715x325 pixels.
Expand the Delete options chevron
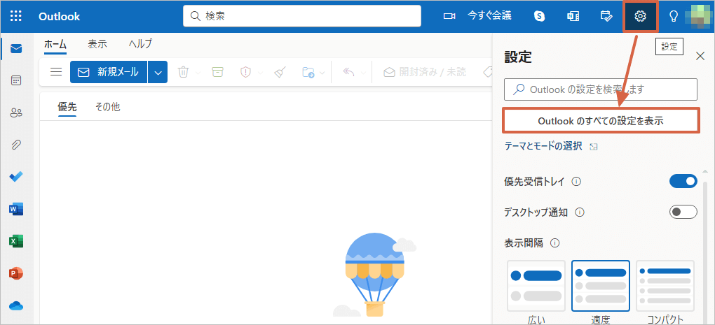coord(198,73)
